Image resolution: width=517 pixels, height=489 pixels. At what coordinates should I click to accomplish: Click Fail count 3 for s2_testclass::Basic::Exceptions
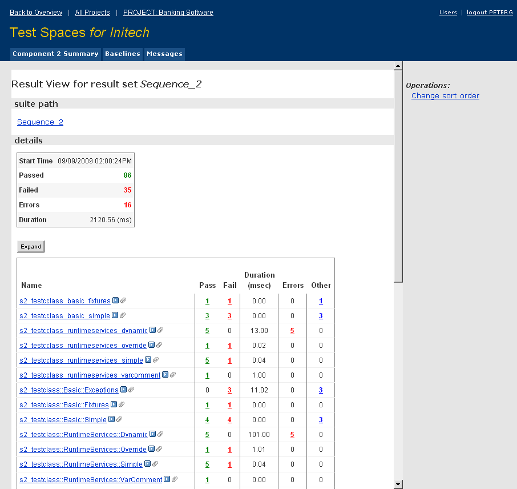tap(229, 390)
